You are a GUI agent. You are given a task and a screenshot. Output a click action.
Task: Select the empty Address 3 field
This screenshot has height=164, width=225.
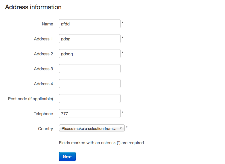coord(90,69)
